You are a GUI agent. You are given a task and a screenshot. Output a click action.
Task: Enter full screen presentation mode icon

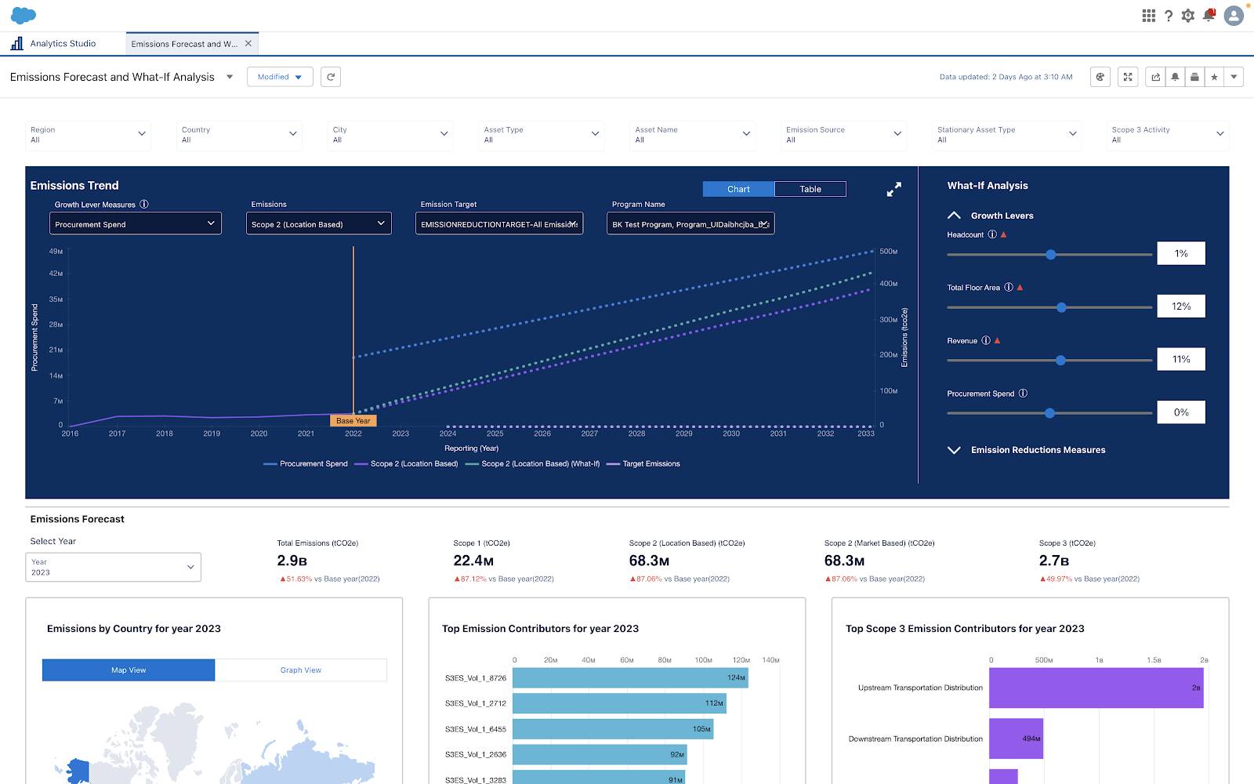coord(1128,77)
